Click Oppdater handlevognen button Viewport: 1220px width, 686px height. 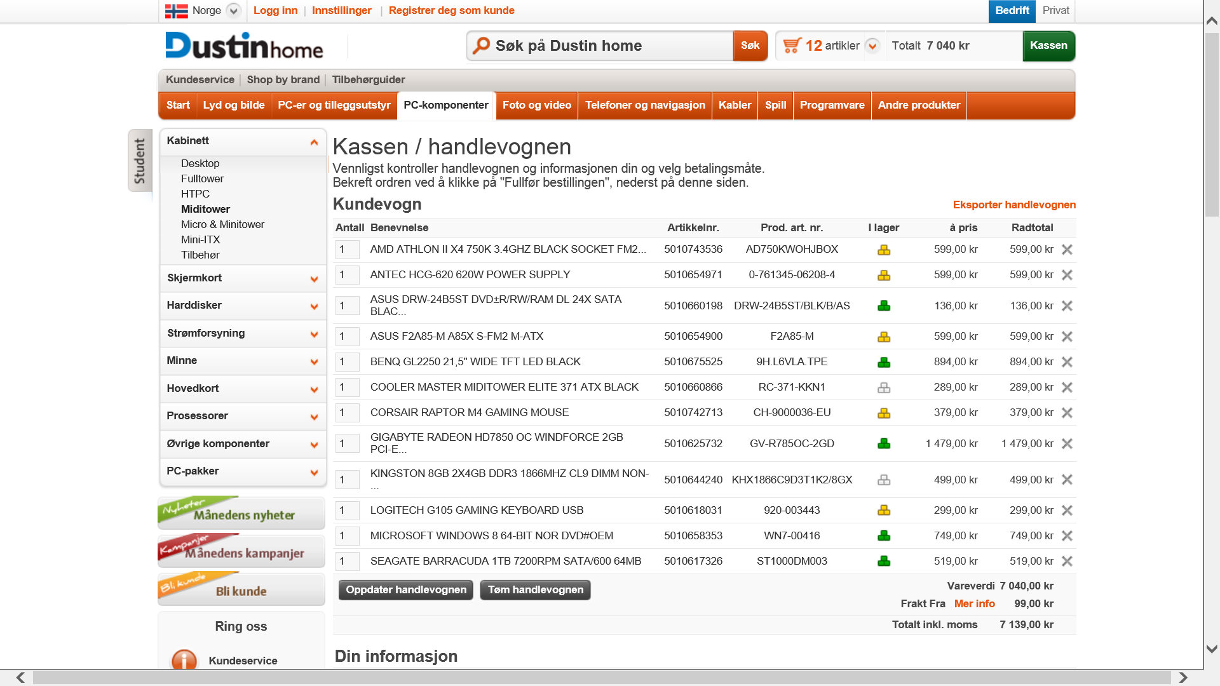(406, 590)
